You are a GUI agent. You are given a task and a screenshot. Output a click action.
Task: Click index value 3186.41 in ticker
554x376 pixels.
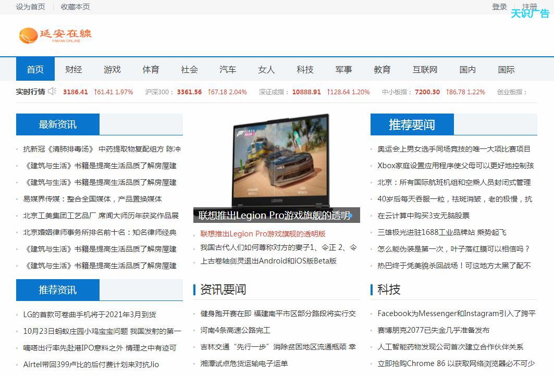pyautogui.click(x=75, y=92)
